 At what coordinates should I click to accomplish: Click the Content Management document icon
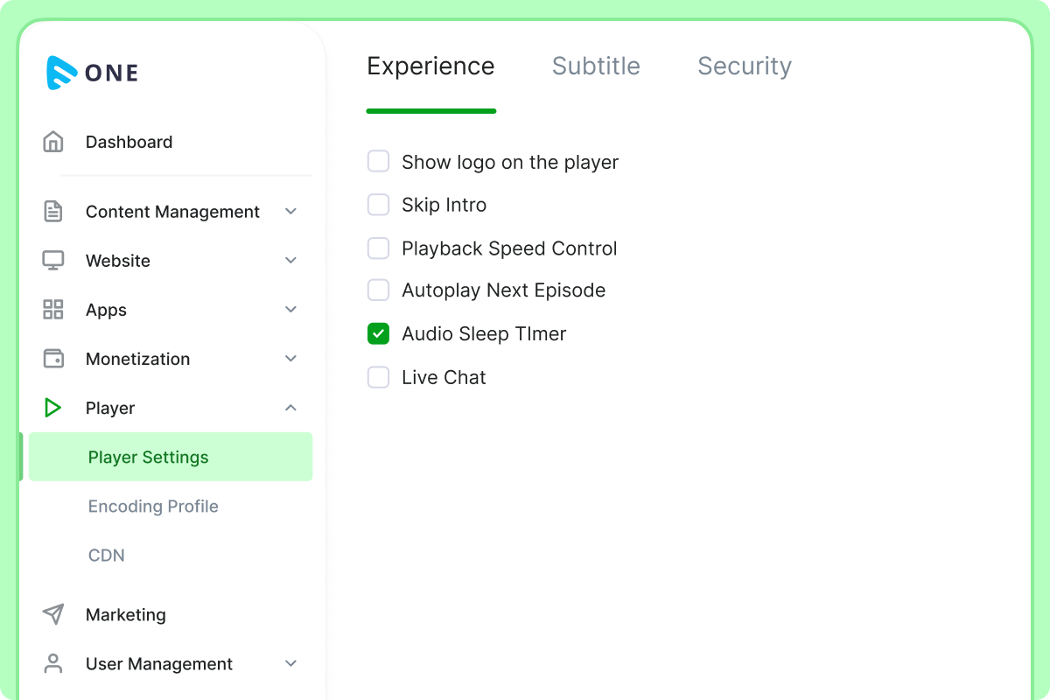pyautogui.click(x=53, y=212)
